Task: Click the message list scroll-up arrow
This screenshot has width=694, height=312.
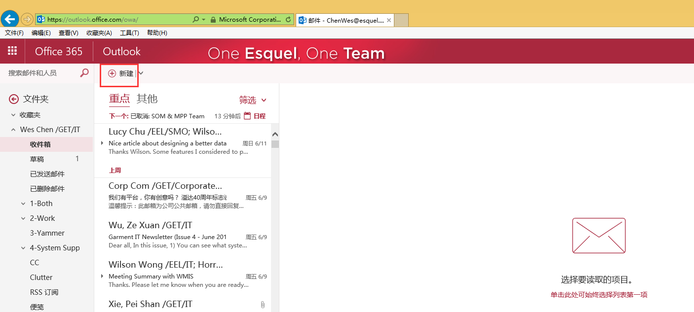Action: (275, 134)
